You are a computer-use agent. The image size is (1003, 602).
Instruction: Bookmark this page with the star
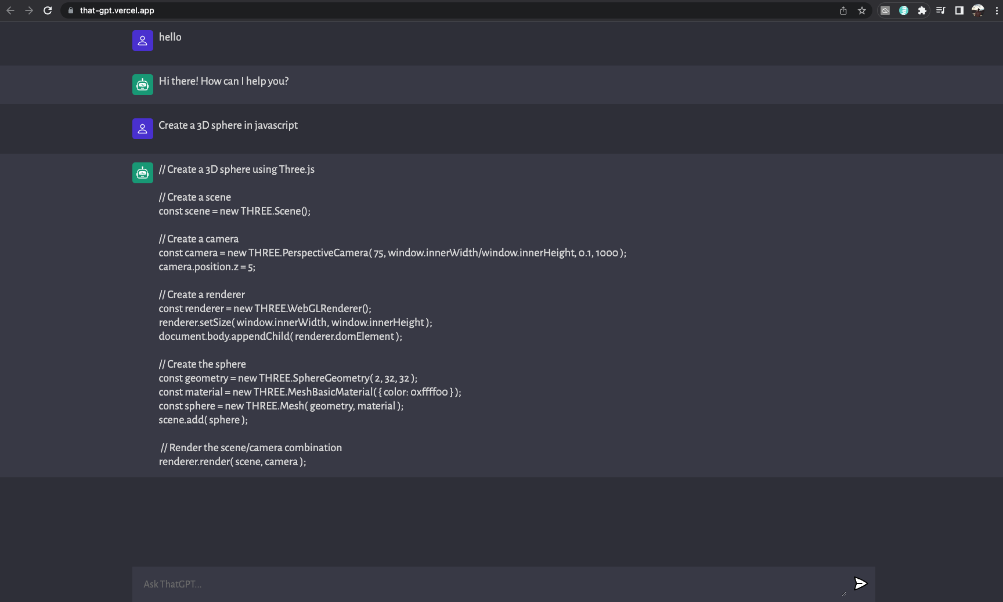pos(862,10)
